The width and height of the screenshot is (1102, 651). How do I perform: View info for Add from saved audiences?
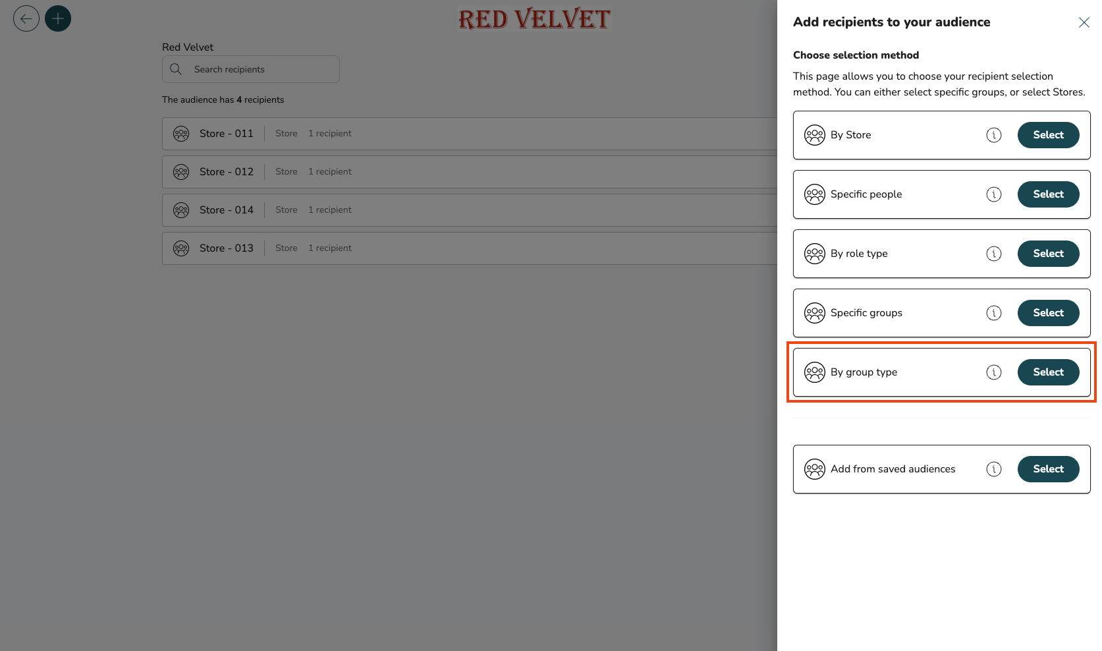pyautogui.click(x=994, y=469)
